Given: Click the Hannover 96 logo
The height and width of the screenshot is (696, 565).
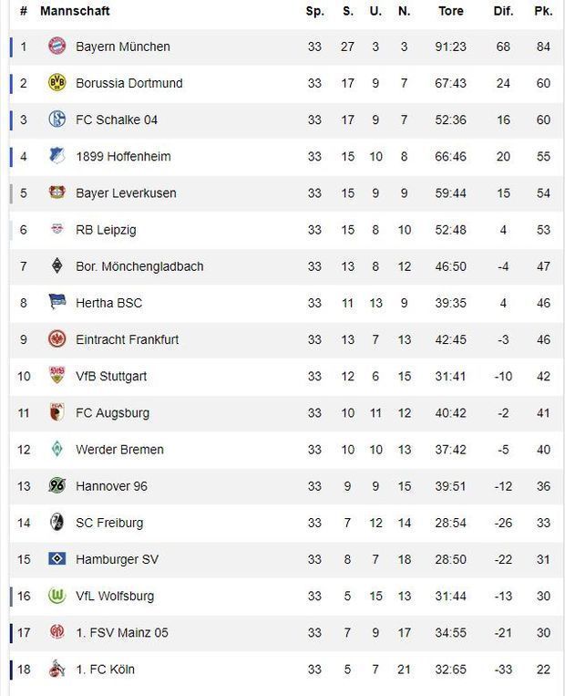Looking at the screenshot, I should [x=56, y=486].
